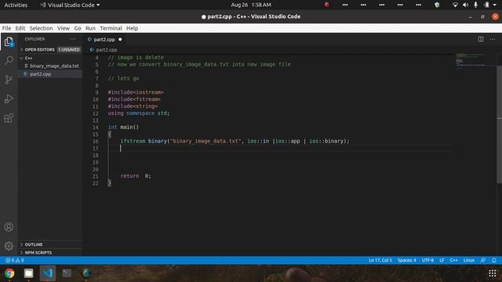Switch to Visual Studio Code in dock
Screen dimensions: 502x282
click(x=48, y=273)
